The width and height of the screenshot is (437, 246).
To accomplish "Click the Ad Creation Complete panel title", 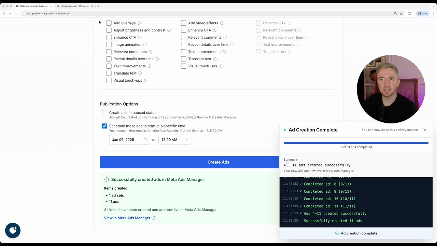I will 313,130.
